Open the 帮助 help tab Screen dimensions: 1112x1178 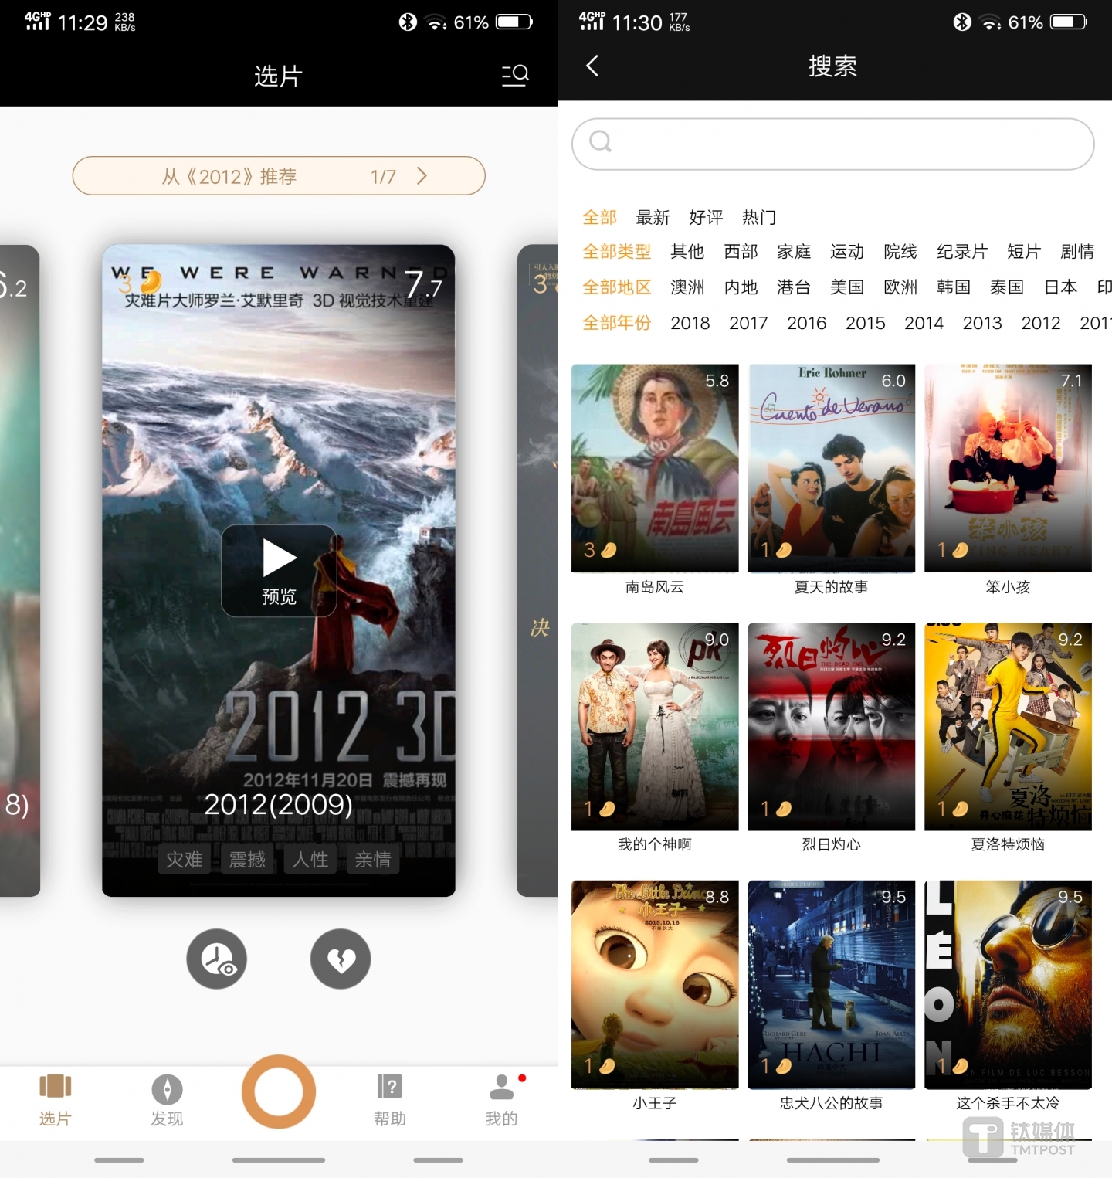pyautogui.click(x=390, y=1100)
